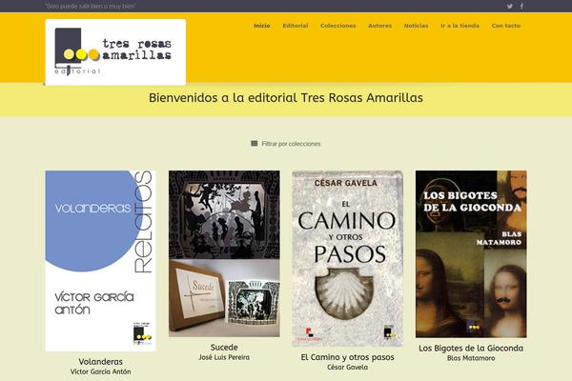Click author name César Gavela below cover

(347, 367)
